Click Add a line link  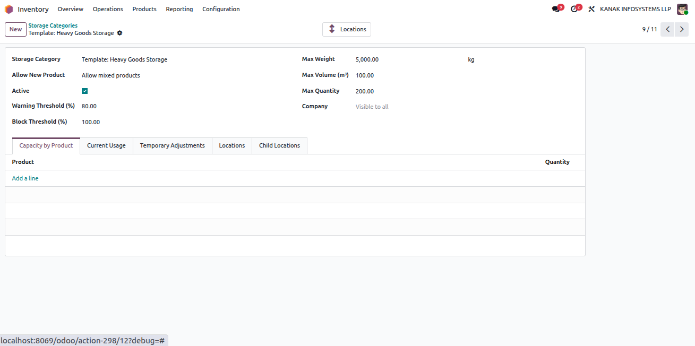coord(25,178)
